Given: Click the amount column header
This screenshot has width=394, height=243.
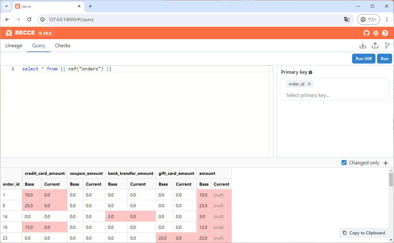Looking at the screenshot, I should point(214,173).
